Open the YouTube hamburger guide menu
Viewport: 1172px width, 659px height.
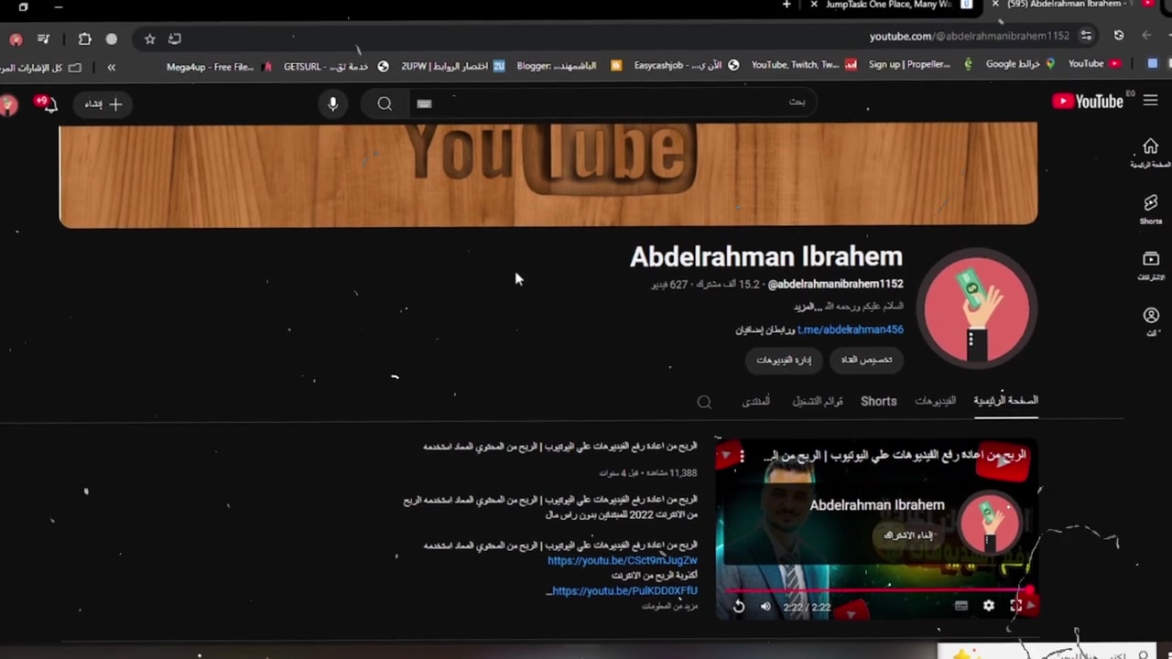1150,101
